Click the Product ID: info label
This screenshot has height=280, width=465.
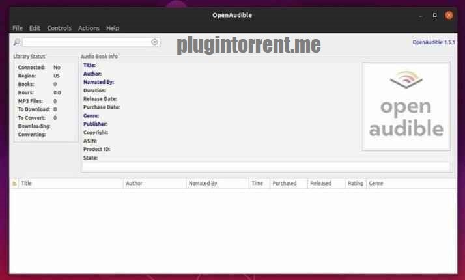click(x=96, y=149)
